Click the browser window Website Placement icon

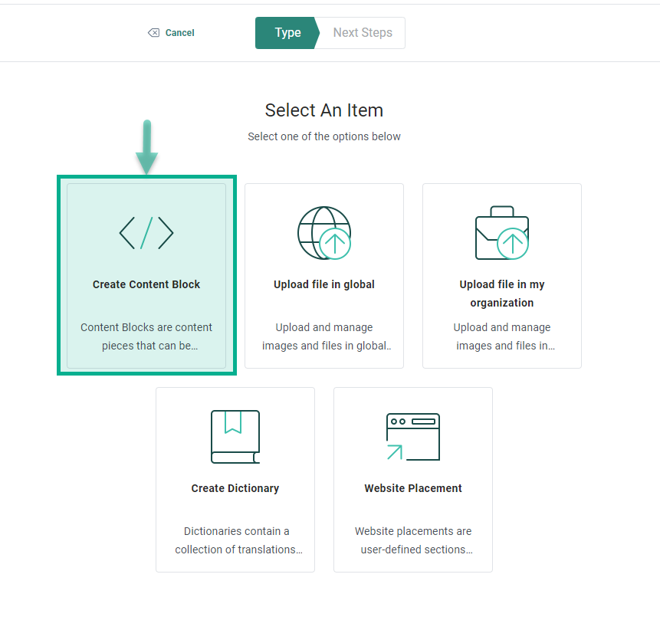(x=412, y=437)
